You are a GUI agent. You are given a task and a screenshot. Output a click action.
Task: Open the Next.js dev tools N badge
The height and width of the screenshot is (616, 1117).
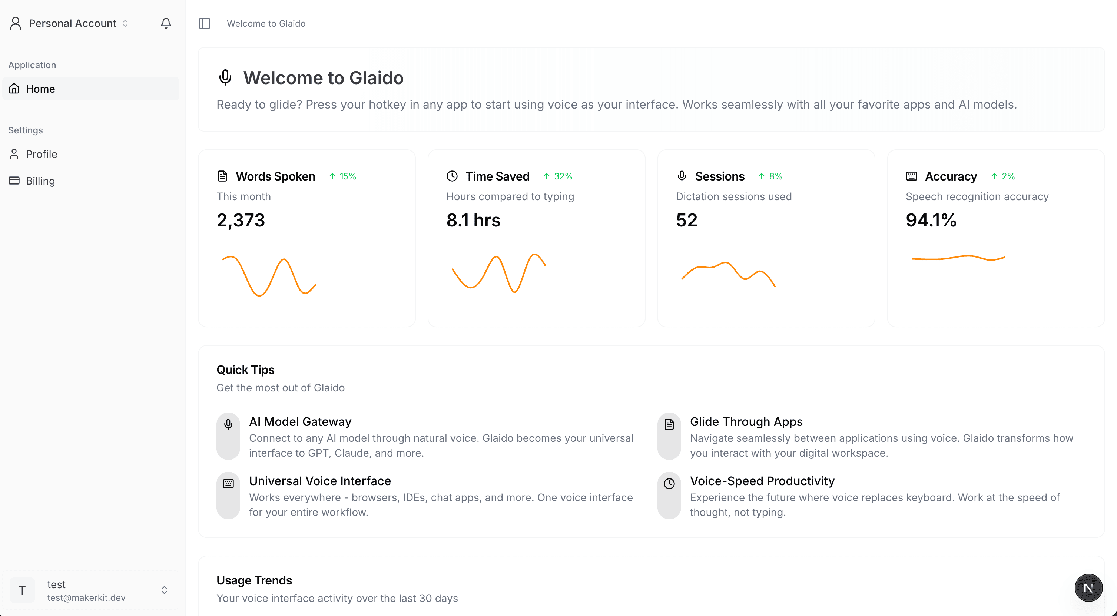point(1088,588)
